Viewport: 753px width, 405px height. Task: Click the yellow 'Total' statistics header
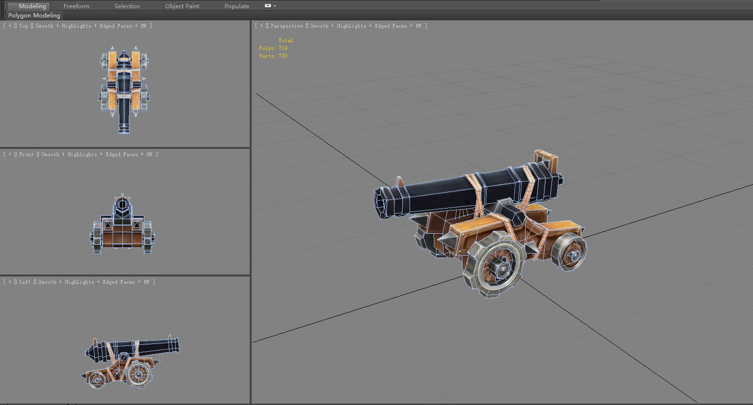tap(286, 40)
